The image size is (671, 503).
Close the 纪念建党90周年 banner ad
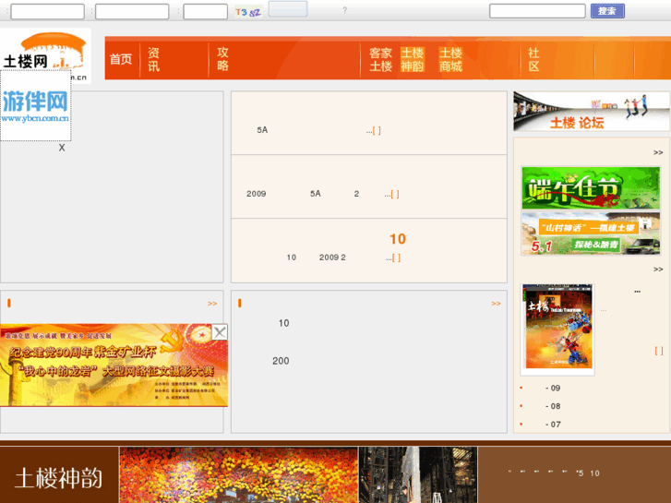pyautogui.click(x=220, y=332)
